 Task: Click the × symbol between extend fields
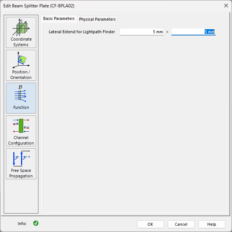(x=167, y=32)
